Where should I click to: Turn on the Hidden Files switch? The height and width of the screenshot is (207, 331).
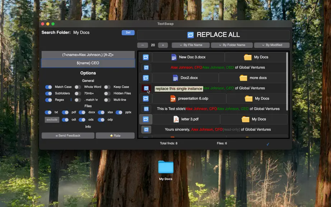tap(107, 93)
